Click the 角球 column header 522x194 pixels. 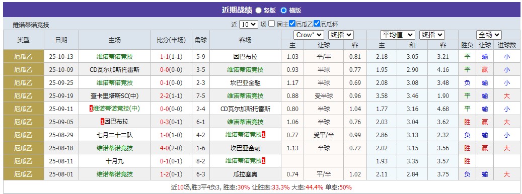click(201, 40)
